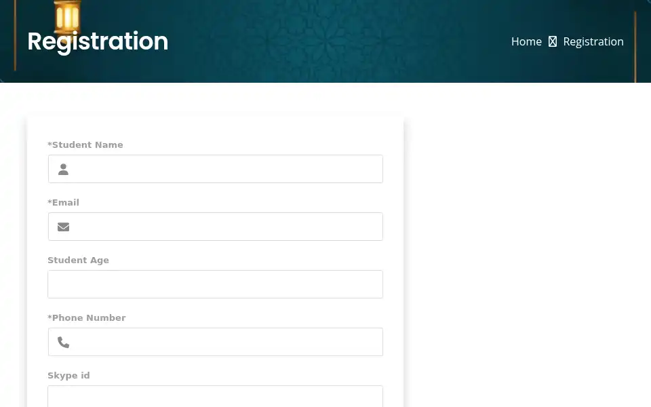Click the person icon in Student Name field
Viewport: 651px width, 407px height.
click(63, 170)
